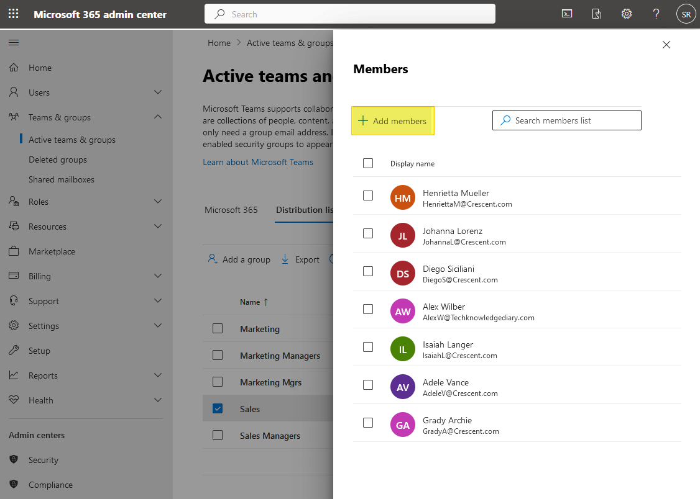Open the Learn about Microsoft Teams link
Image resolution: width=700 pixels, height=499 pixels.
pyautogui.click(x=258, y=161)
